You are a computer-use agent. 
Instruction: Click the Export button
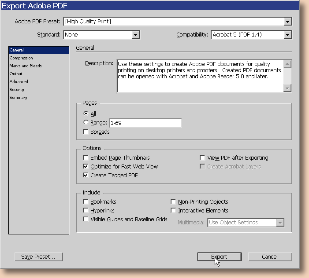click(x=219, y=257)
